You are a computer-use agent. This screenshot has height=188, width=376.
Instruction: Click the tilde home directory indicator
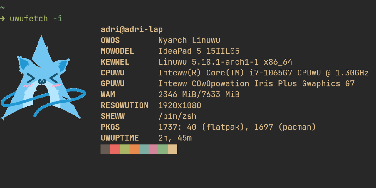tap(2, 7)
